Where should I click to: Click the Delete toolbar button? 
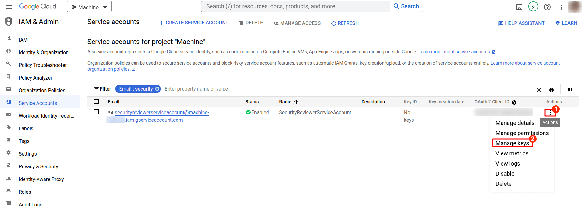(x=251, y=23)
